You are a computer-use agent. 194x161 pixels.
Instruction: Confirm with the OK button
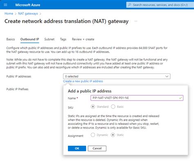77,148
